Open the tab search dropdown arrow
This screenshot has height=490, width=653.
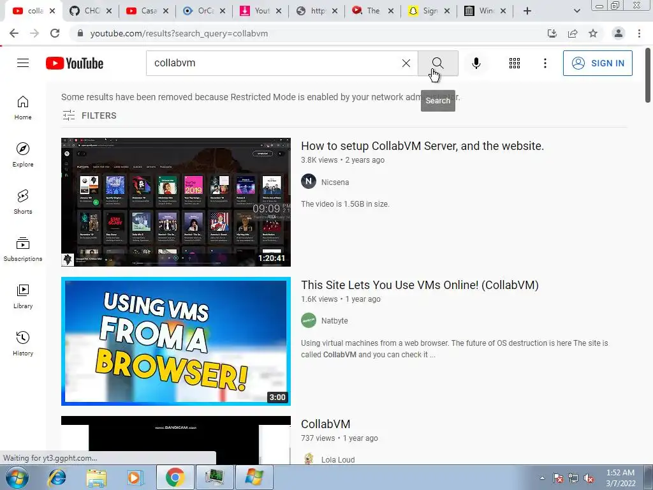coord(576,11)
